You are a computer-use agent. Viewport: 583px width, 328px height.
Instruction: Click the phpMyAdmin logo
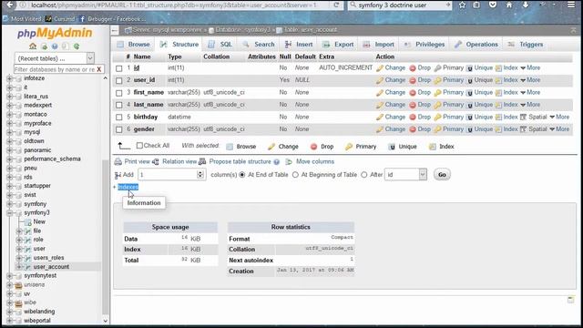[x=55, y=33]
